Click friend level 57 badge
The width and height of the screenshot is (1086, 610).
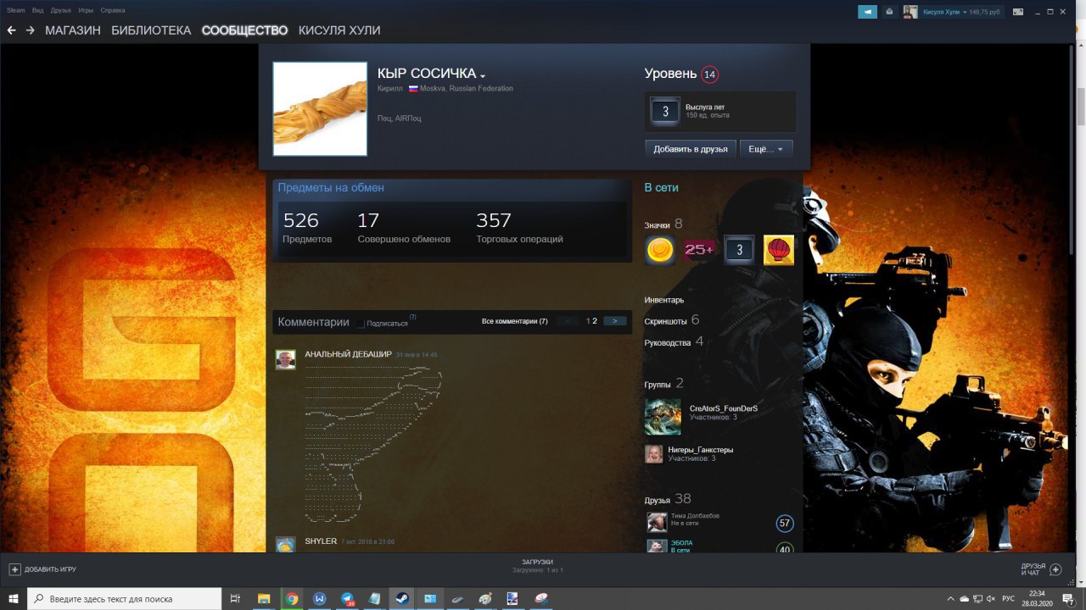pos(785,524)
